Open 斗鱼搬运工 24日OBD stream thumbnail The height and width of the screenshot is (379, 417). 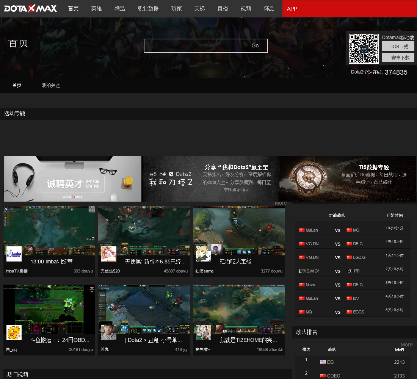coord(49,309)
